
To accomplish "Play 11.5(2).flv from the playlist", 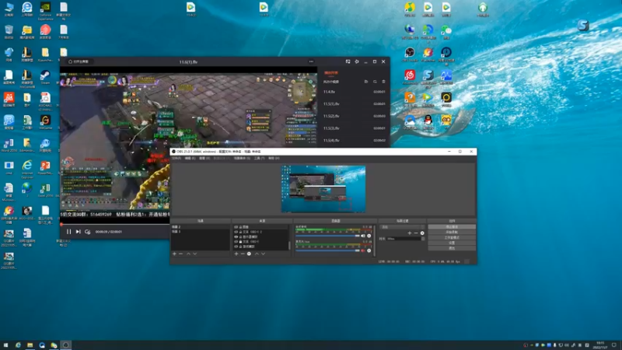I will click(x=354, y=116).
